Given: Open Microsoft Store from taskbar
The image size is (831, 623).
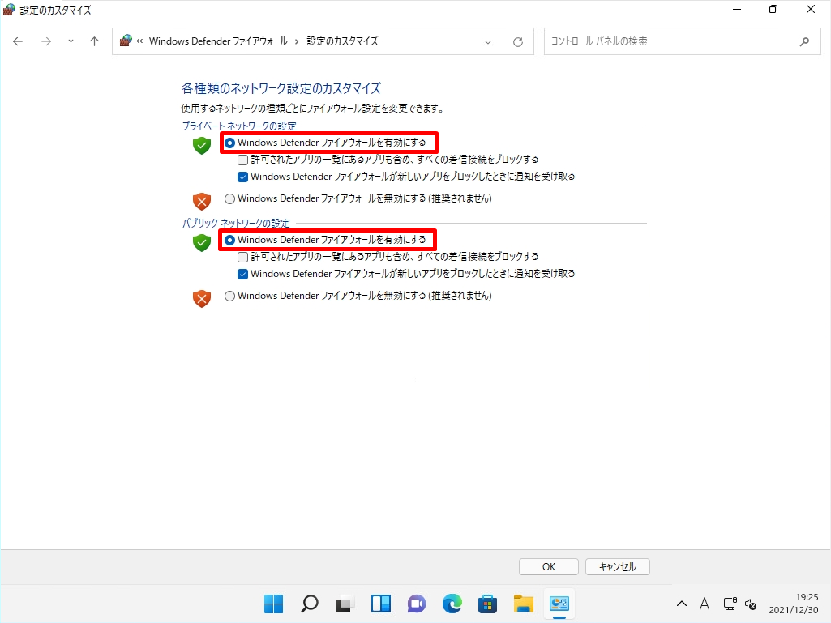Looking at the screenshot, I should [x=487, y=604].
